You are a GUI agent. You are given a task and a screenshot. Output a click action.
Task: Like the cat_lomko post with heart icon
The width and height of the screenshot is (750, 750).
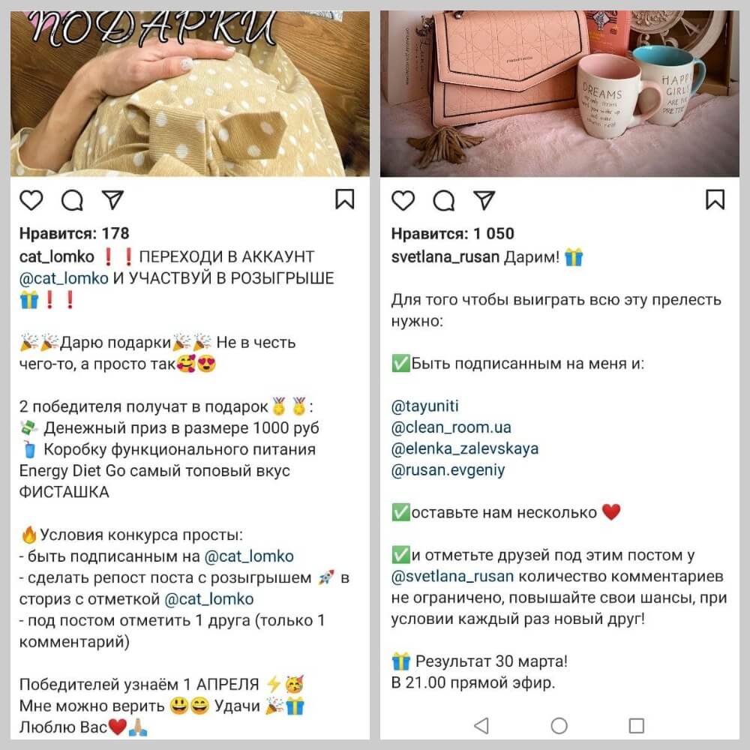pos(31,200)
